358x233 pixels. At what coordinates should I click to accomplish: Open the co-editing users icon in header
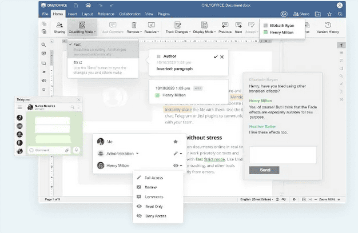284,14
